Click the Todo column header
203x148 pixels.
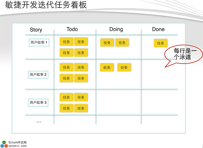[x=72, y=29]
